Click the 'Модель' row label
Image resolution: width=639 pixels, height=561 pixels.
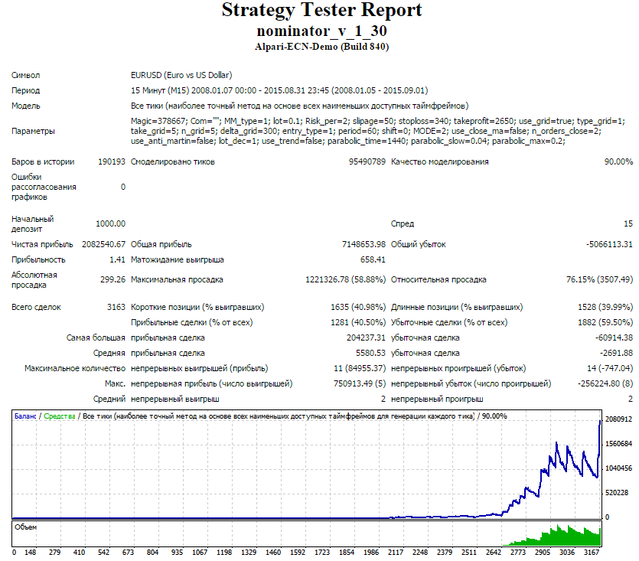click(x=26, y=106)
